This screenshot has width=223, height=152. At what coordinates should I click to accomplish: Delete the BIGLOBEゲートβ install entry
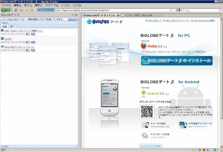[33, 50]
